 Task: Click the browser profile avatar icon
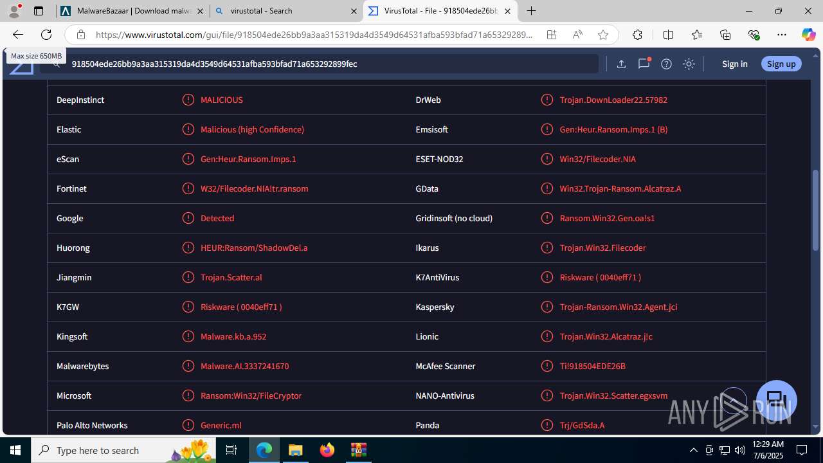pyautogui.click(x=14, y=11)
